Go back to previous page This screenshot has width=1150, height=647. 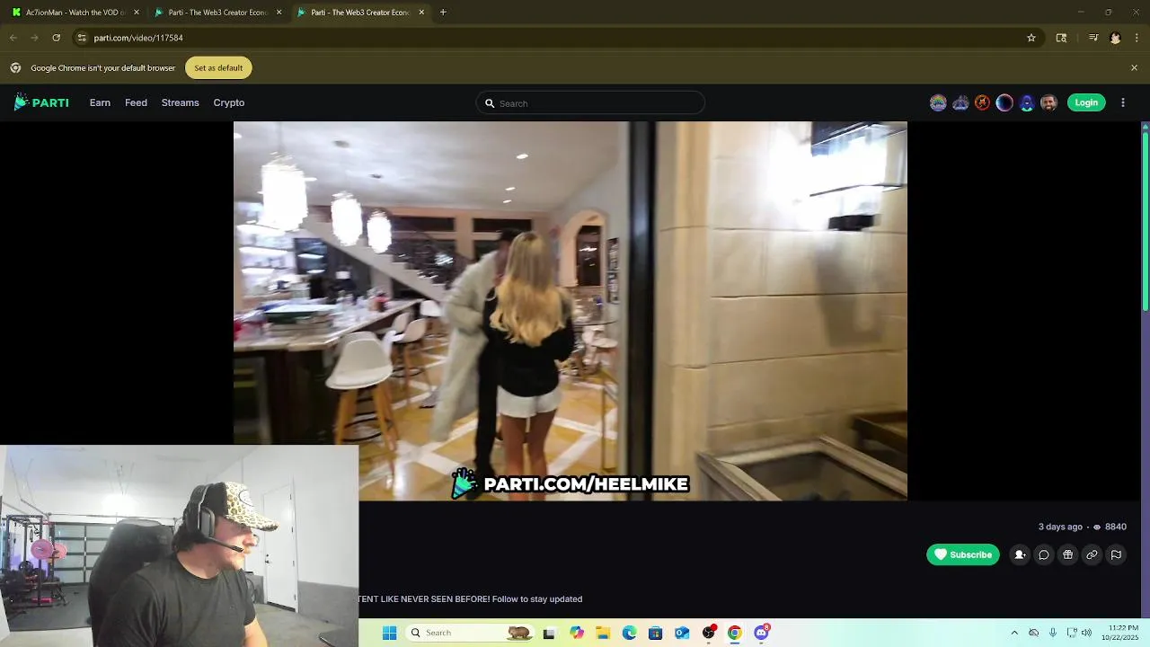pos(13,38)
